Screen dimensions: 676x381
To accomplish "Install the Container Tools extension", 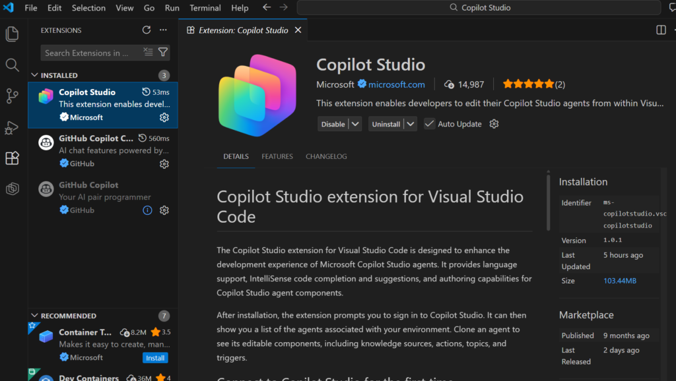I will pyautogui.click(x=155, y=358).
